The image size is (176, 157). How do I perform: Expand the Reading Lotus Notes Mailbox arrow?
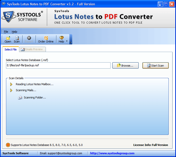(x=11, y=84)
